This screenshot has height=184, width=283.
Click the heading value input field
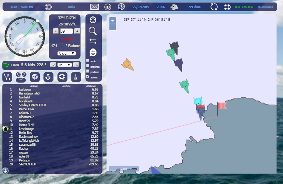click(x=66, y=31)
